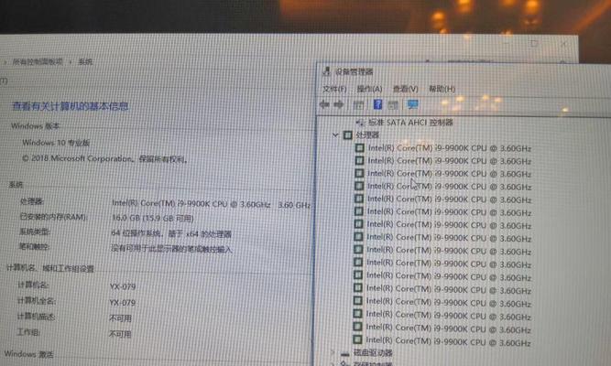Click the 计算机名、域和工作组设置 section heading
Image resolution: width=611 pixels, height=366 pixels.
pos(50,268)
